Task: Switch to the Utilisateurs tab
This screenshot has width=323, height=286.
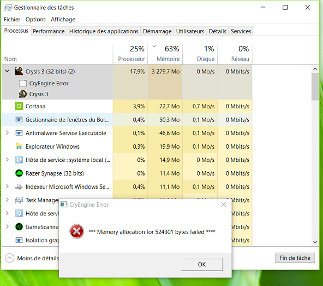Action: tap(190, 31)
